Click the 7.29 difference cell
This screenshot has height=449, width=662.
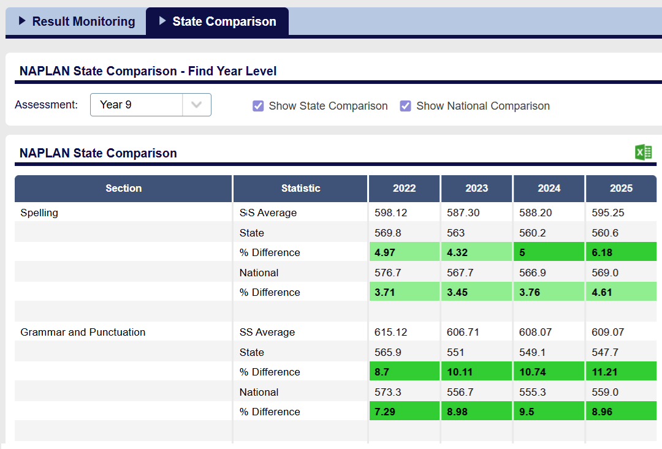(x=405, y=412)
